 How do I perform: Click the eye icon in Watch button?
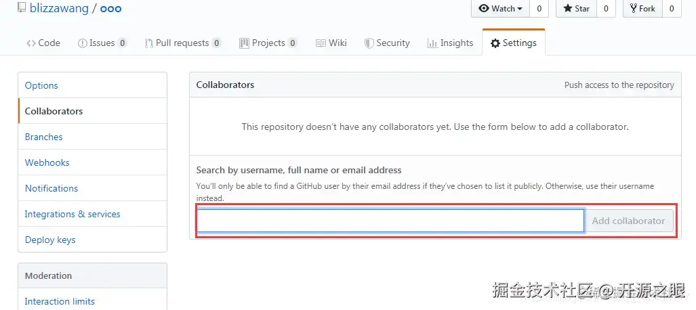point(484,8)
